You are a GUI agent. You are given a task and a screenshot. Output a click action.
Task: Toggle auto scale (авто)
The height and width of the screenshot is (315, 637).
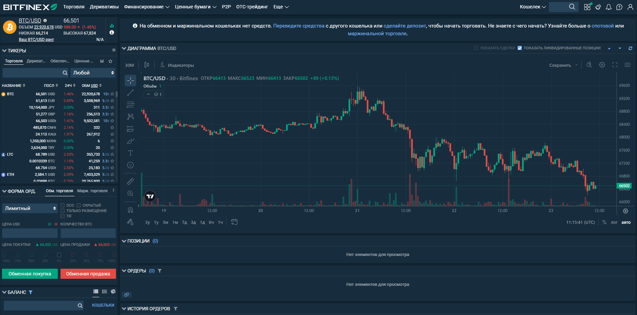pyautogui.click(x=626, y=222)
